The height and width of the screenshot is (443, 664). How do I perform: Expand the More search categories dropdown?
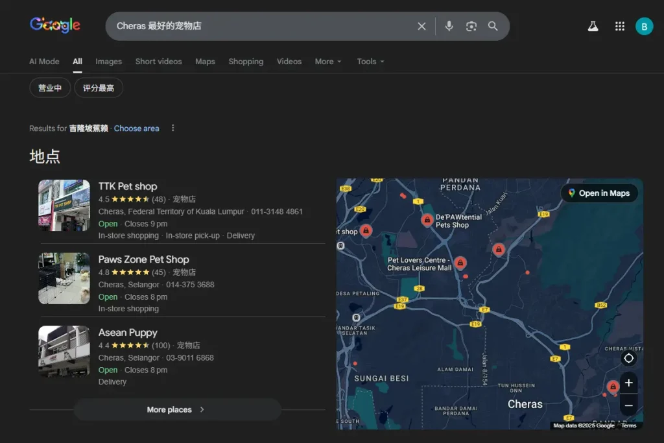[328, 62]
